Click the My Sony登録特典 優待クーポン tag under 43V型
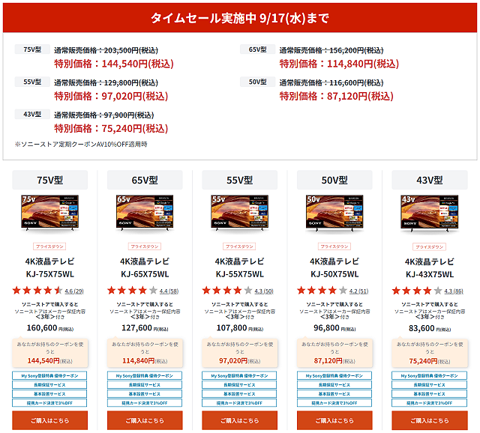 430,375
